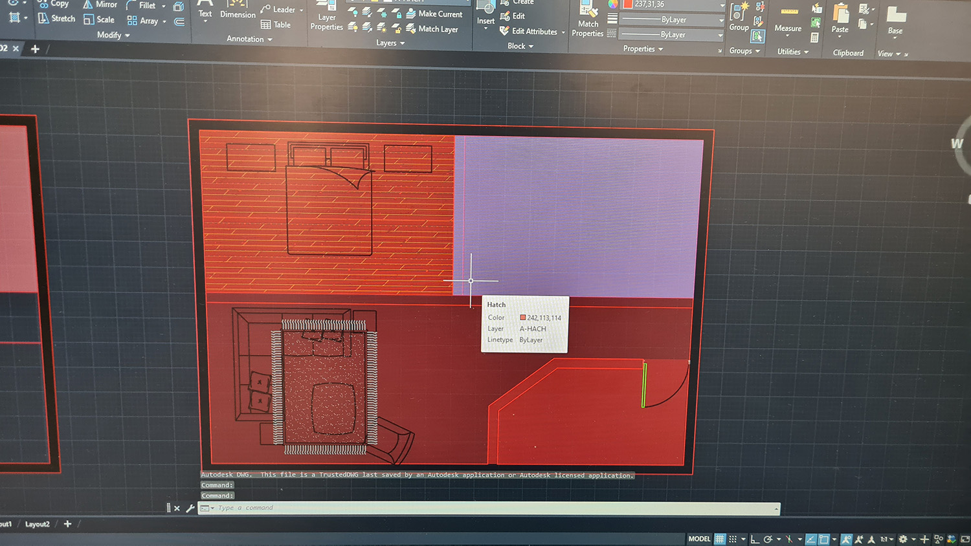Open the object color dropdown 237,31,36
The height and width of the screenshot is (546, 971).
[673, 5]
